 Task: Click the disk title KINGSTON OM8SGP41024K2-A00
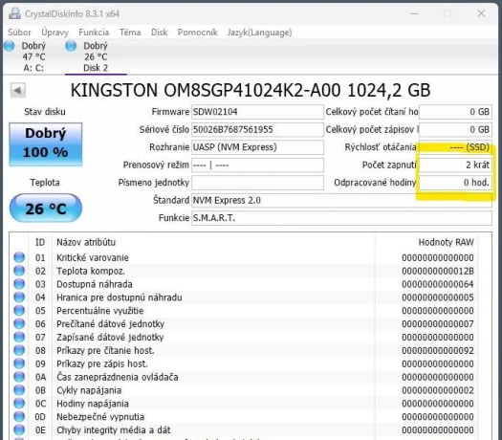(x=251, y=90)
